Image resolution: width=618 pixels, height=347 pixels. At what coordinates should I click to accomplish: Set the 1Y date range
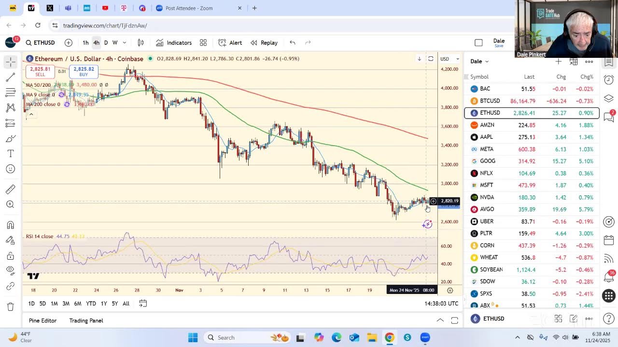tap(104, 304)
